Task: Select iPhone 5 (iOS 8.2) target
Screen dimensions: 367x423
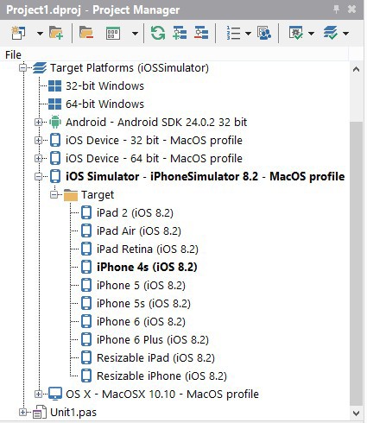Action: [x=141, y=286]
